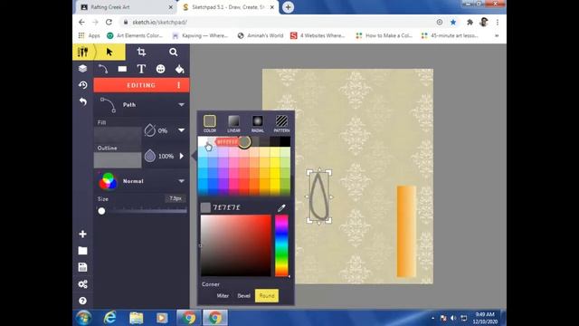Open Windows Media Player from taskbar
Image resolution: width=579 pixels, height=326 pixels.
pos(162,318)
